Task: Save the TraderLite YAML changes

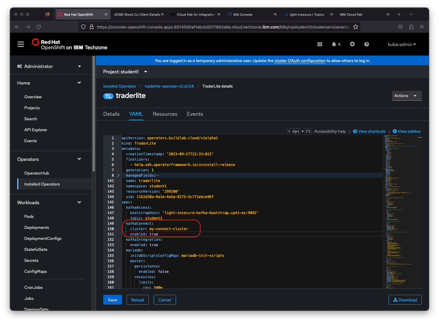Action: (112, 300)
